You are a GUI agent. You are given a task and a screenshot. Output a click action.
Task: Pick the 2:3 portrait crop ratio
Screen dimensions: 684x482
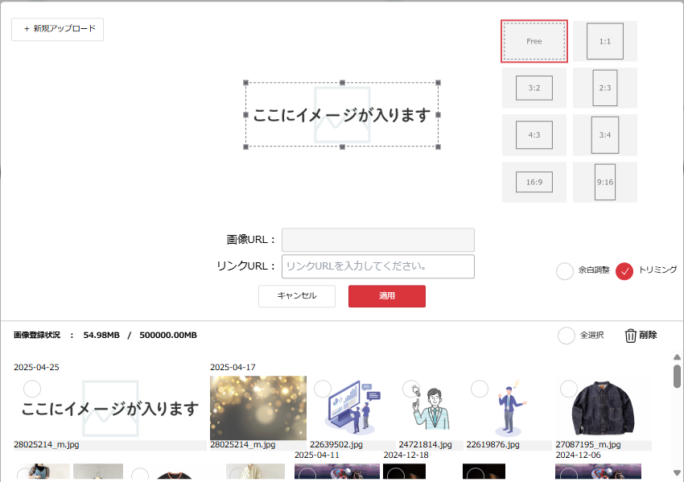(605, 88)
